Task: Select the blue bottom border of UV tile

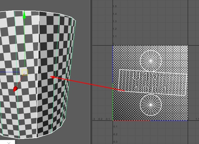Action: point(169,121)
